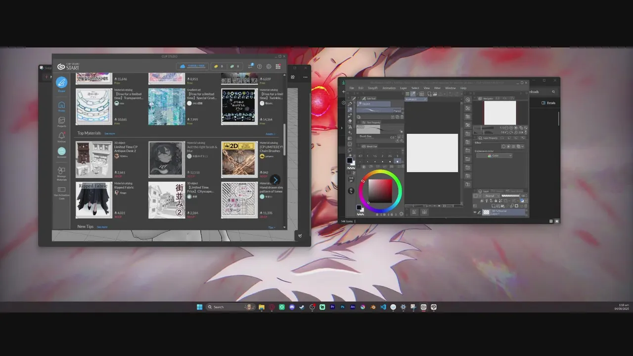
Task: Select the Pen tool in Paint toolbar
Action: coord(350,104)
